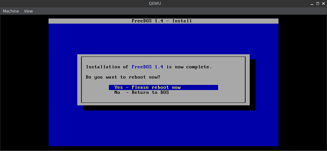The width and height of the screenshot is (327, 151).
Task: Click the QEMU window title text
Action: click(x=155, y=4)
